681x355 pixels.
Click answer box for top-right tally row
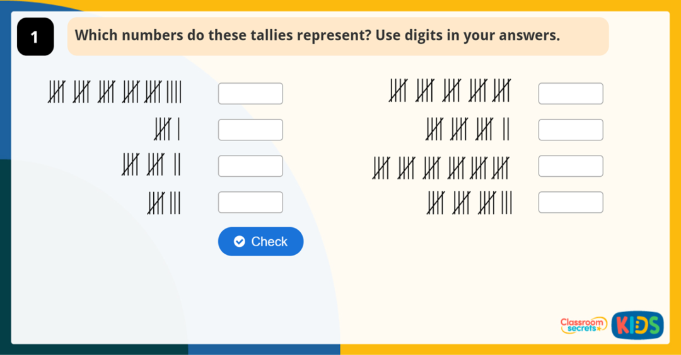click(570, 94)
